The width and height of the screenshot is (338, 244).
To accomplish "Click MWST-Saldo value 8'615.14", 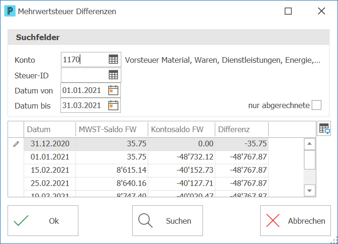I will pos(131,170).
